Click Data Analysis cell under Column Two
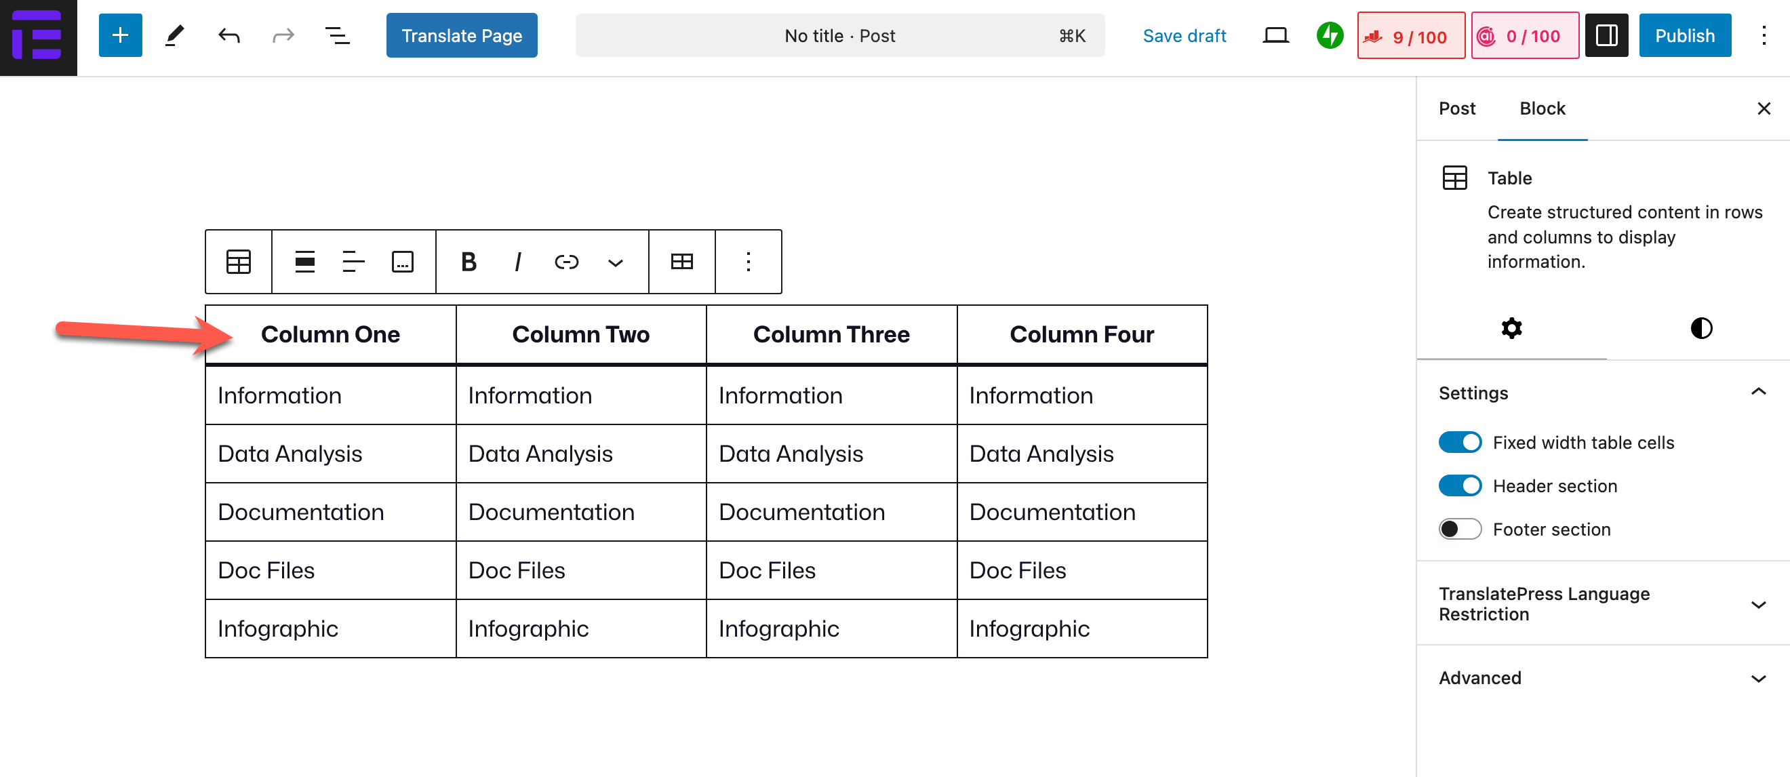This screenshot has height=777, width=1790. (x=581, y=454)
